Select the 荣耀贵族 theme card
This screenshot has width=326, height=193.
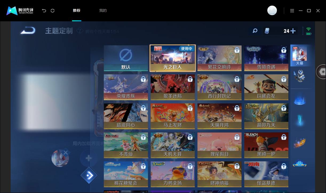tap(126, 87)
